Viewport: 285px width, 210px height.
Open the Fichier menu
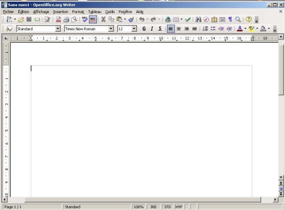click(9, 12)
